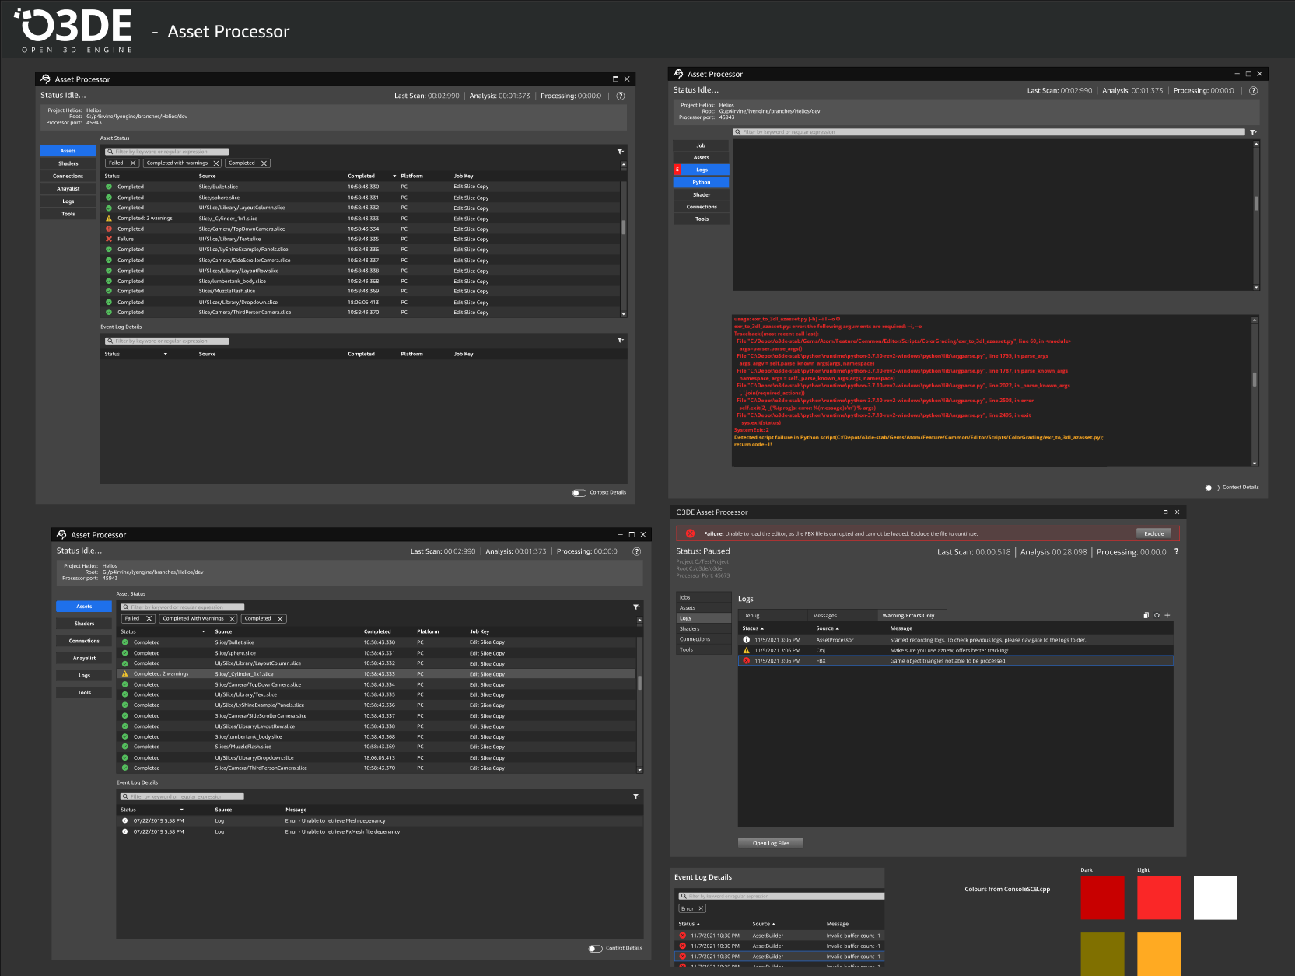Click Open Log Files button
Screen dimensions: 1295x976
click(x=771, y=843)
